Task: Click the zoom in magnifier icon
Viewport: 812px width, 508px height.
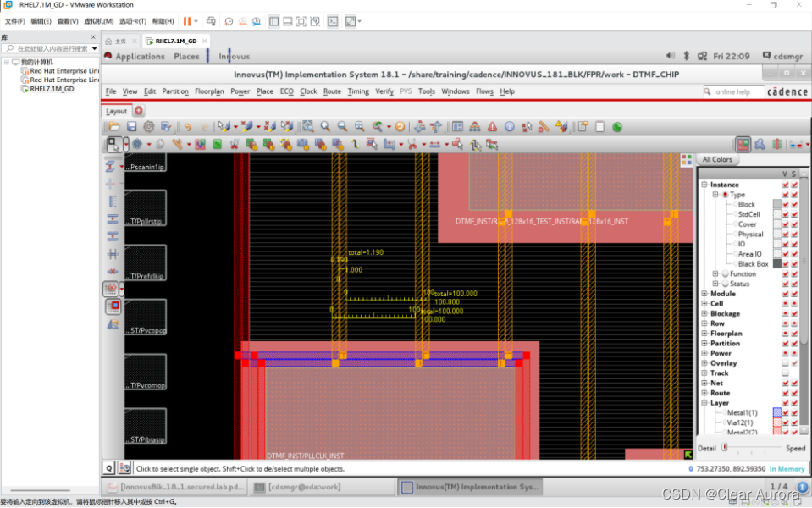Action: click(325, 126)
